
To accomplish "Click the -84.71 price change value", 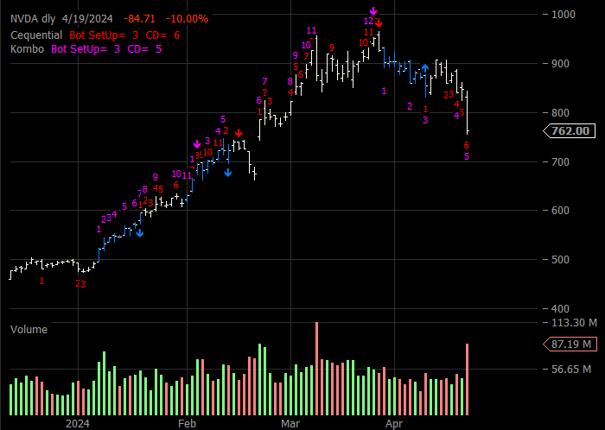I will coord(139,18).
